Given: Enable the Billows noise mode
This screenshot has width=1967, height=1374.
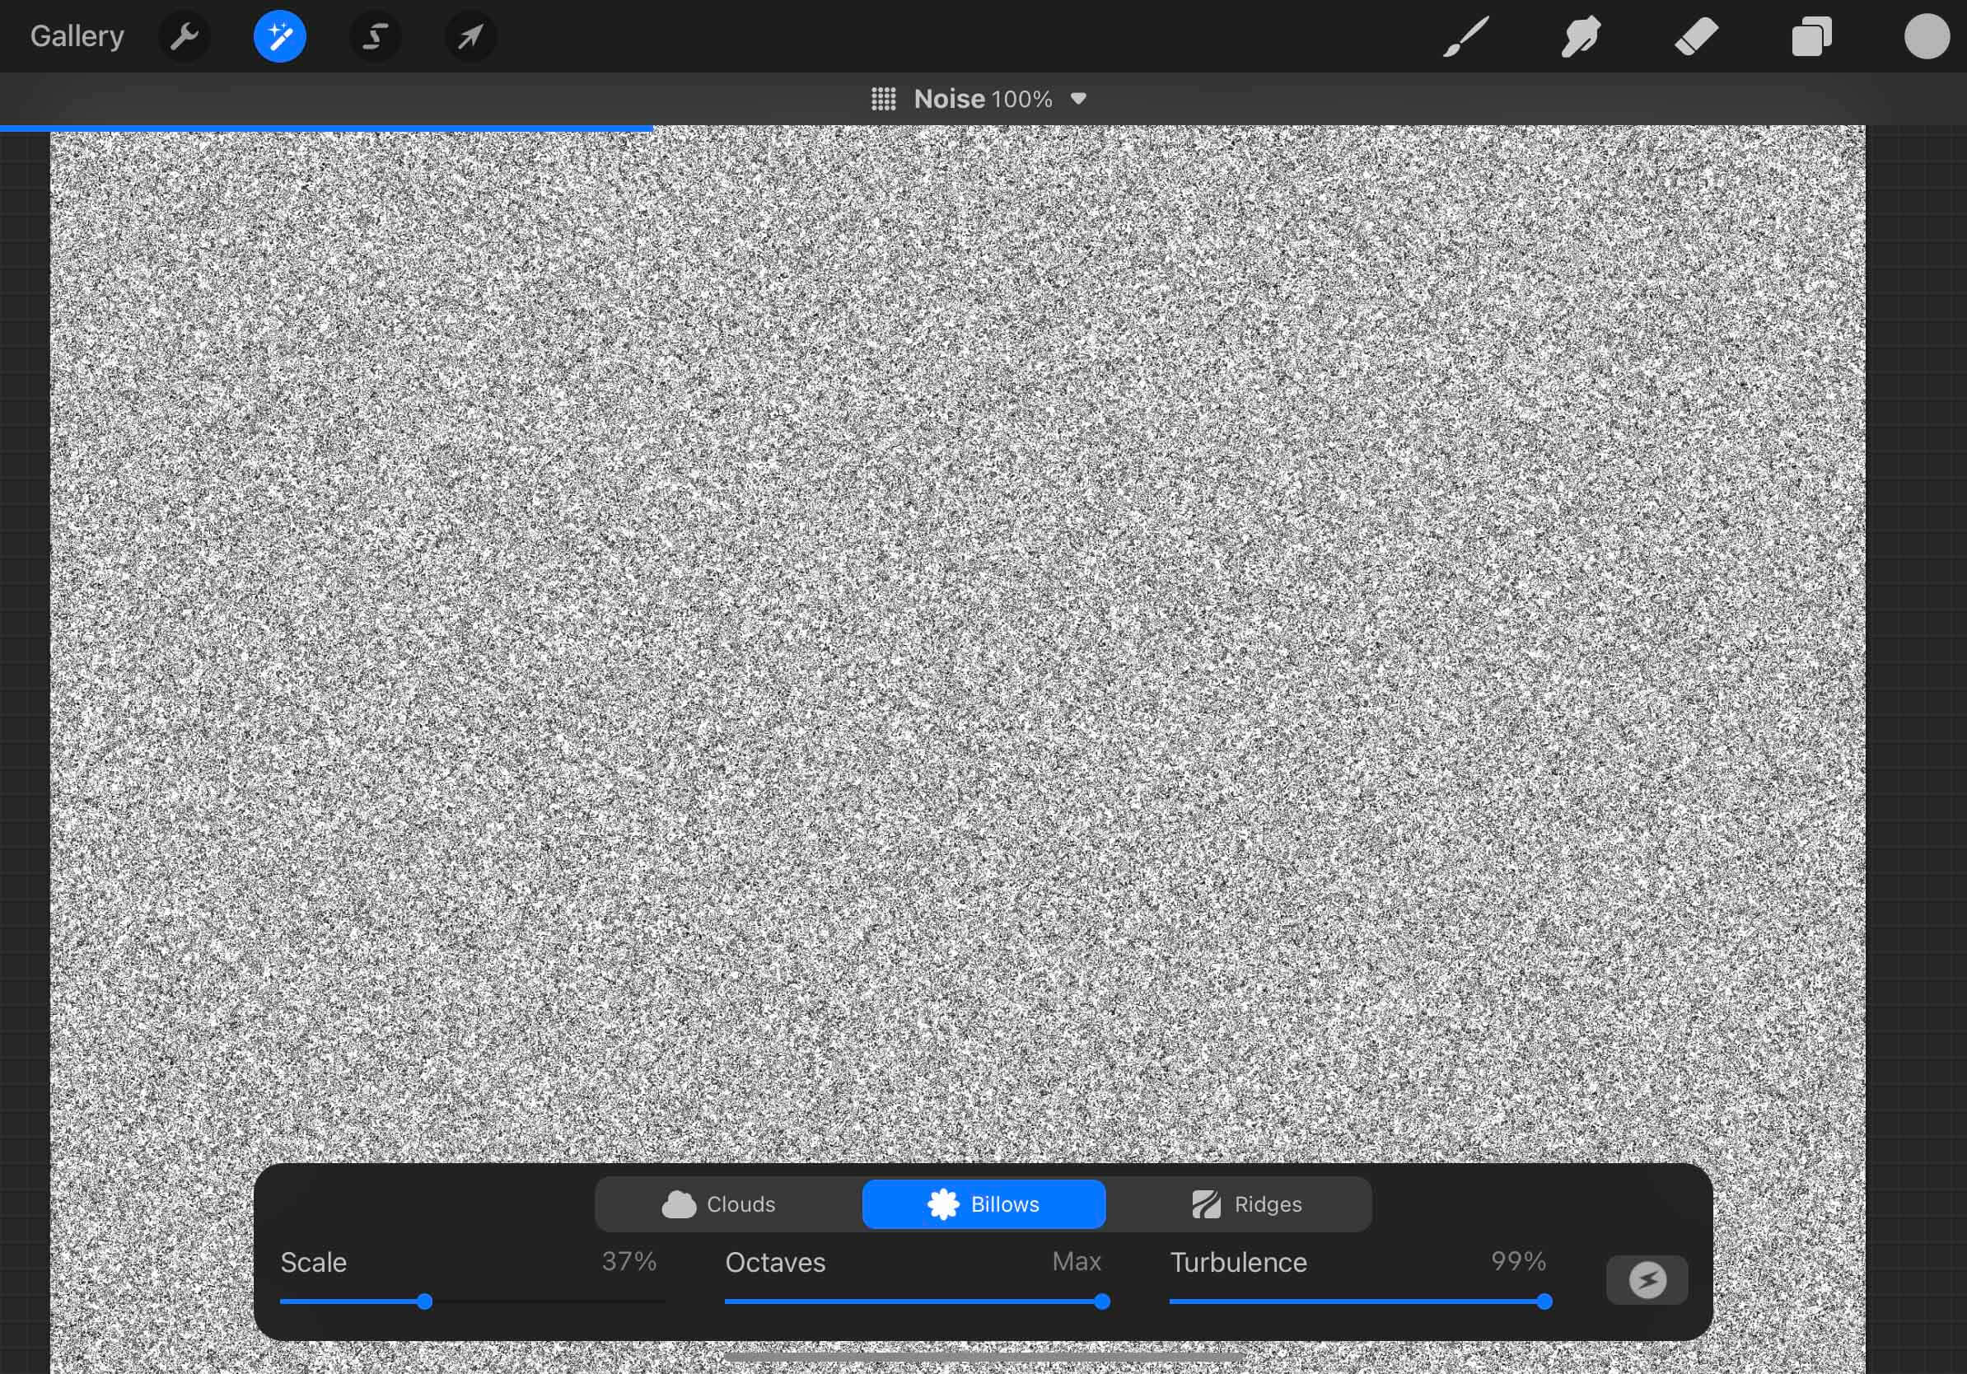Looking at the screenshot, I should pyautogui.click(x=983, y=1203).
